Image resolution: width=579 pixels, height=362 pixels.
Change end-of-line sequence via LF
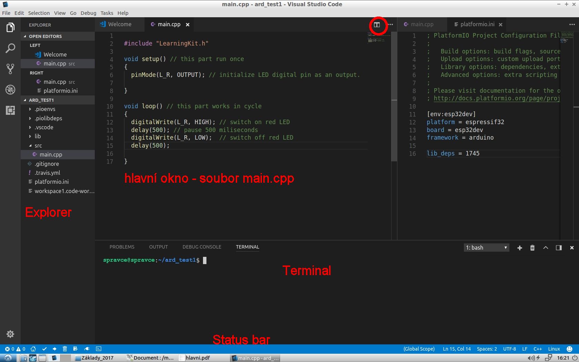525,349
